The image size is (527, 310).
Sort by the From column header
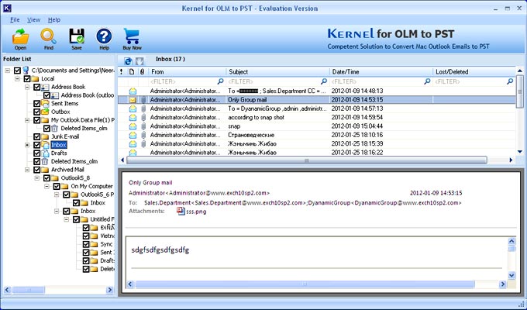point(188,71)
